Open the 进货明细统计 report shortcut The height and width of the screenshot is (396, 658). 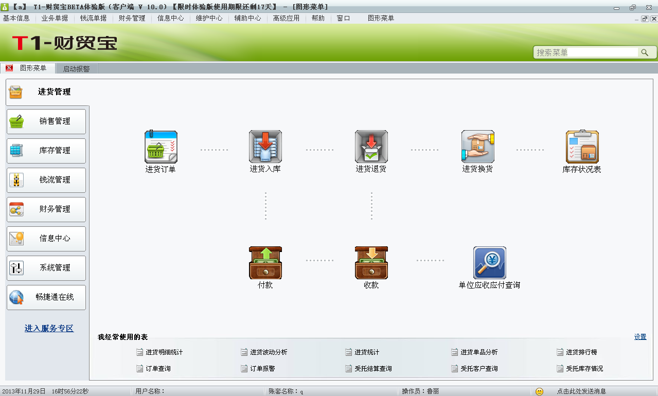pyautogui.click(x=164, y=352)
